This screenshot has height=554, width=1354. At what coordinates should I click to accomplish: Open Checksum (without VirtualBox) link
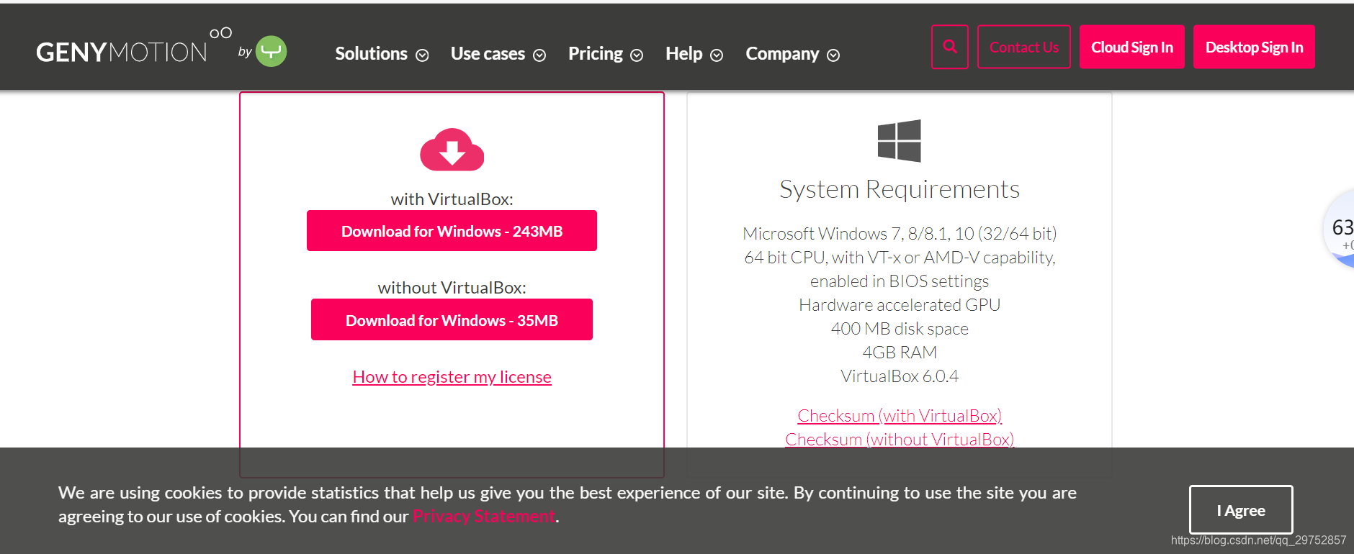[x=900, y=440]
